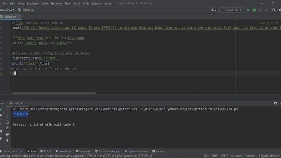Open the user account icon menu

pyautogui.click(x=213, y=10)
